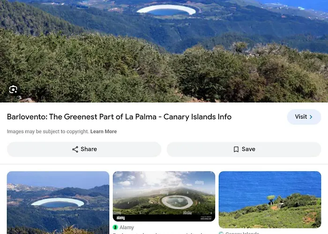Open the large Barlovento reservoir preview image
The width and height of the screenshot is (328, 234).
tap(164, 51)
